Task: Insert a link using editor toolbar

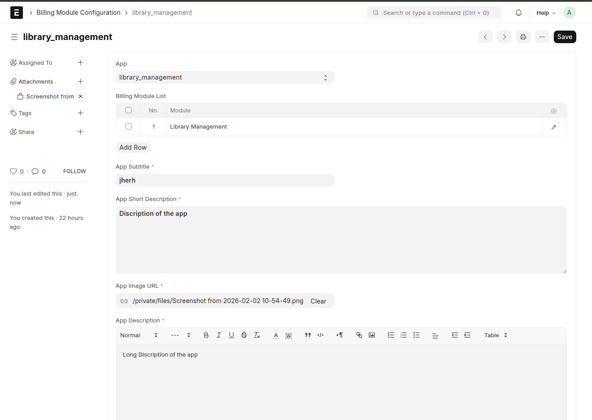Action: 359,335
